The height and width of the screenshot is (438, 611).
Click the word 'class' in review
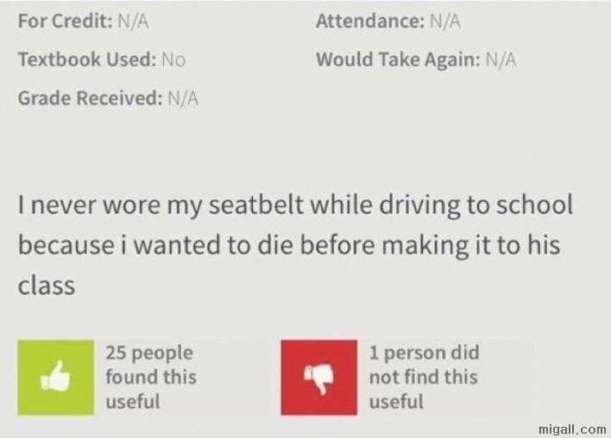[x=47, y=285]
